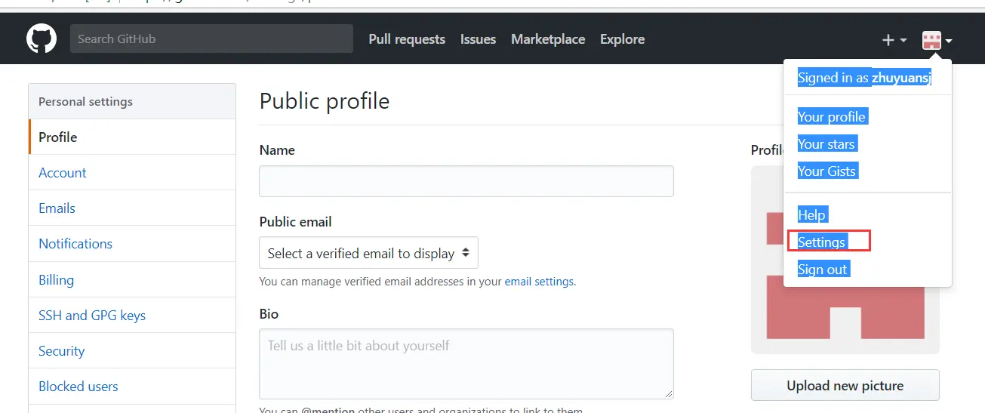Click the profile picture identicon
The height and width of the screenshot is (413, 985).
[845, 260]
